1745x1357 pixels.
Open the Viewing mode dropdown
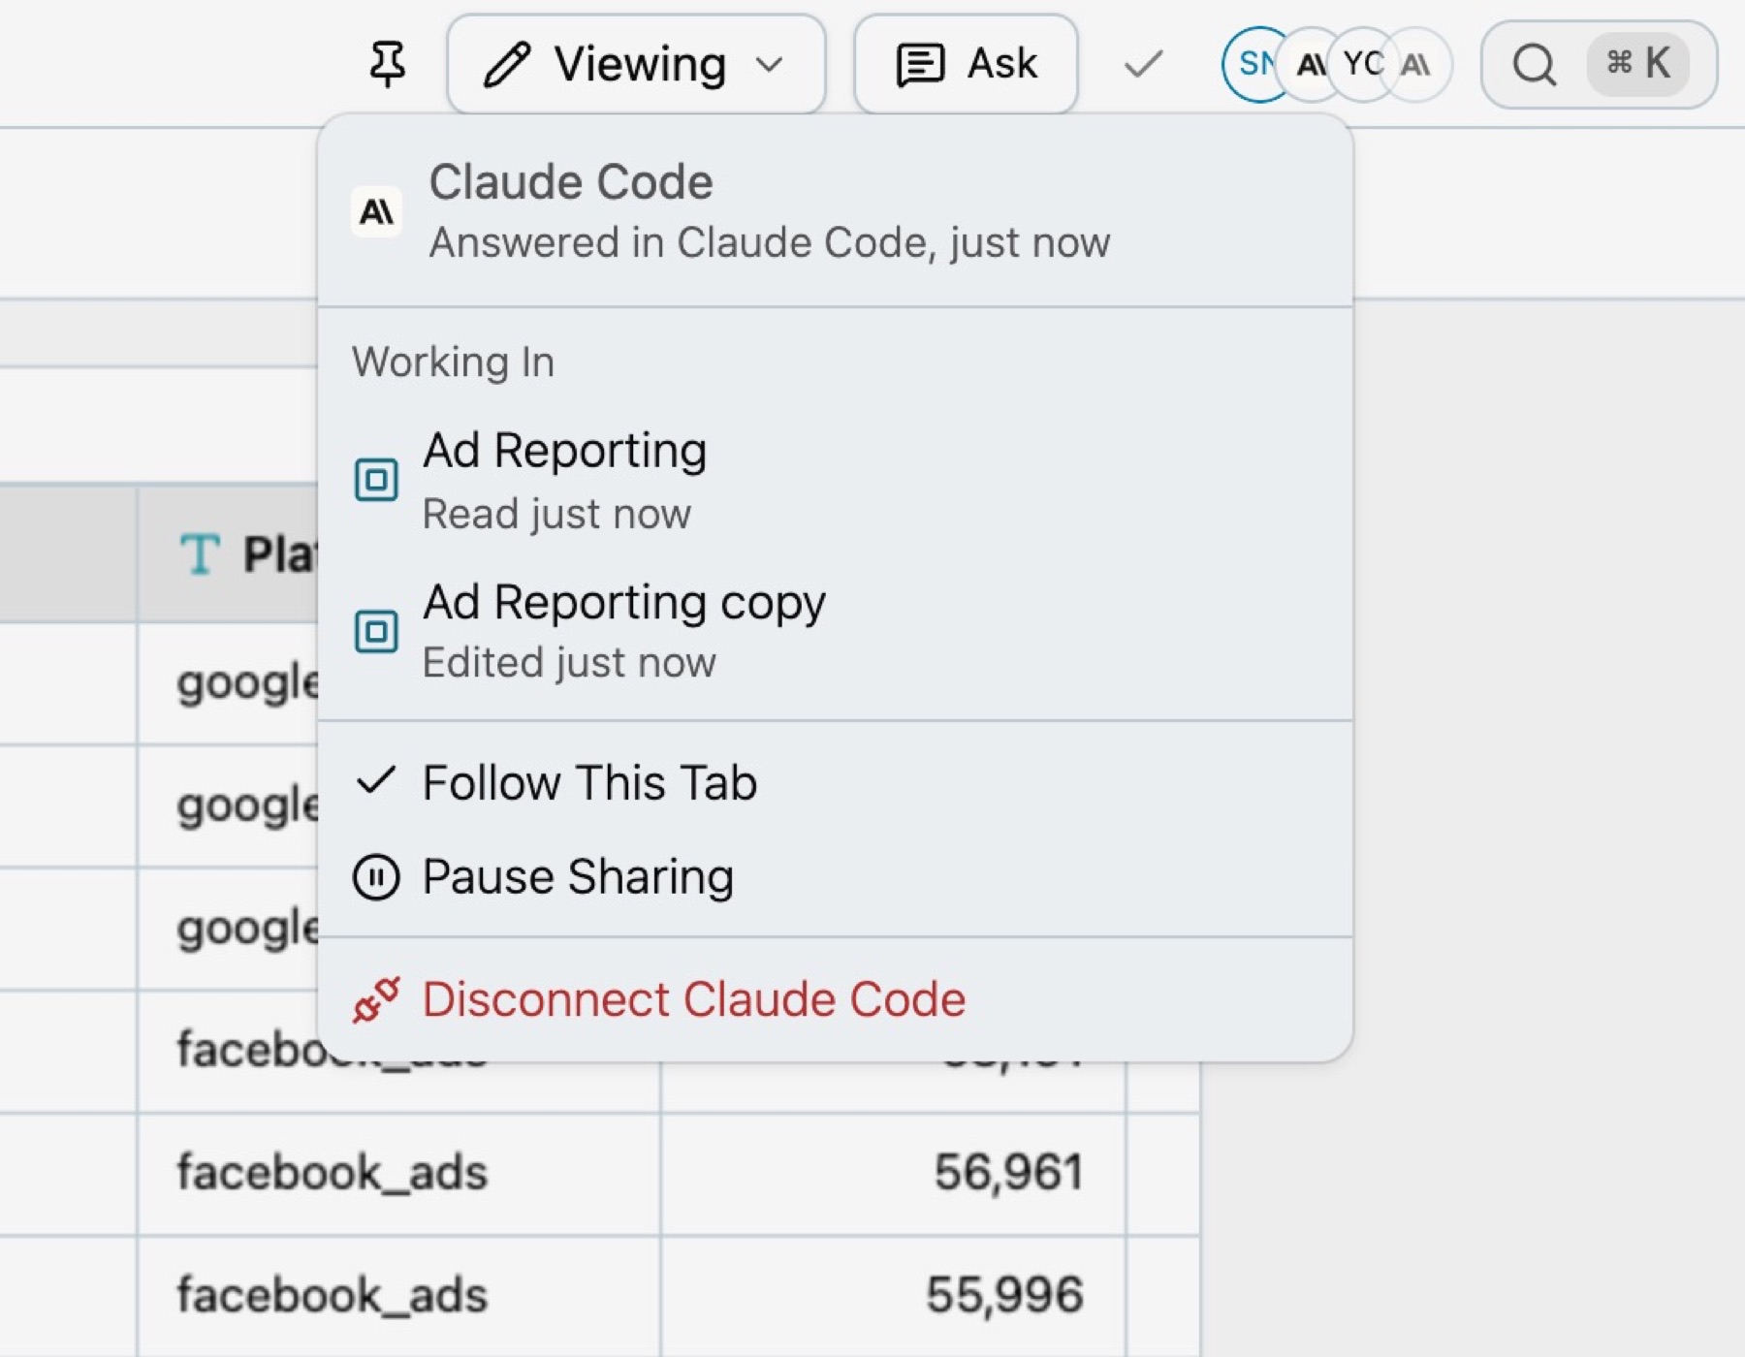click(636, 64)
